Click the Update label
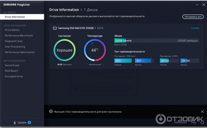Viewport: 207px width, 128px height. tap(22, 122)
